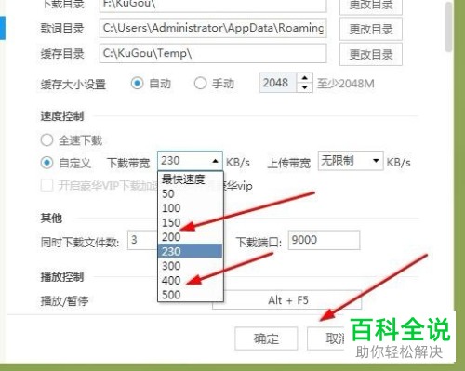Click the 至少2048M label
The width and height of the screenshot is (465, 371).
pos(346,84)
